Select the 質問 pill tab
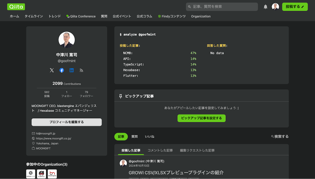This screenshot has height=179, width=315. coord(135,136)
